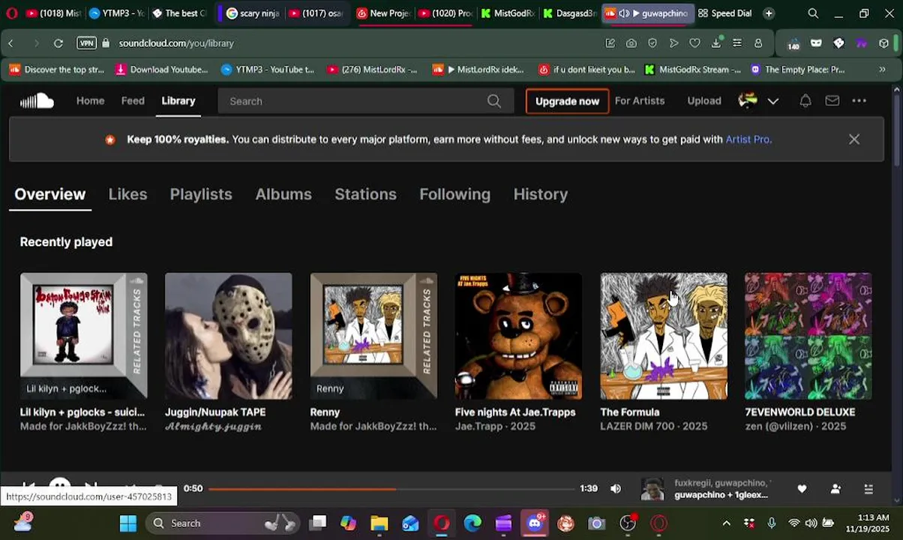Switch to the Stations tab

[x=365, y=194]
